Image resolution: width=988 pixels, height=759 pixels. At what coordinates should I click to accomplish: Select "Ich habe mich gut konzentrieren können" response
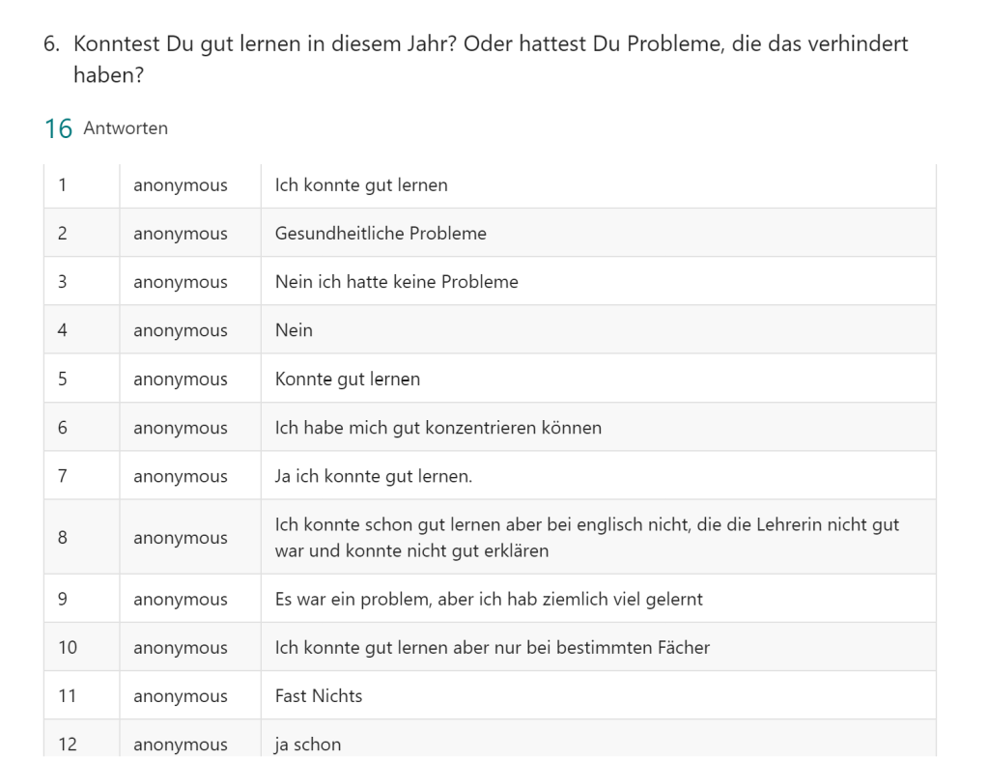point(438,428)
